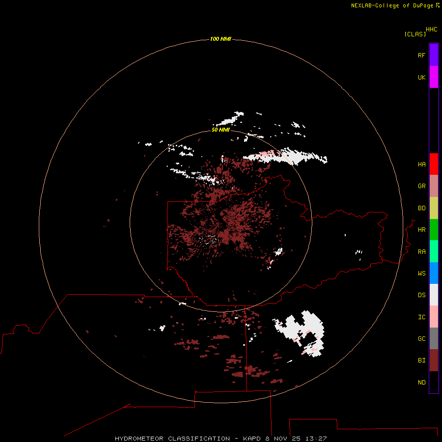Click the [CLAS] legend heading
This screenshot has width=442, height=442.
coord(415,34)
